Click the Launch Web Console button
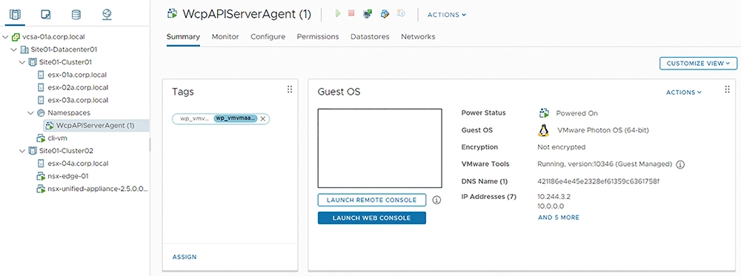Screen dimensions: 741x276 [372, 218]
